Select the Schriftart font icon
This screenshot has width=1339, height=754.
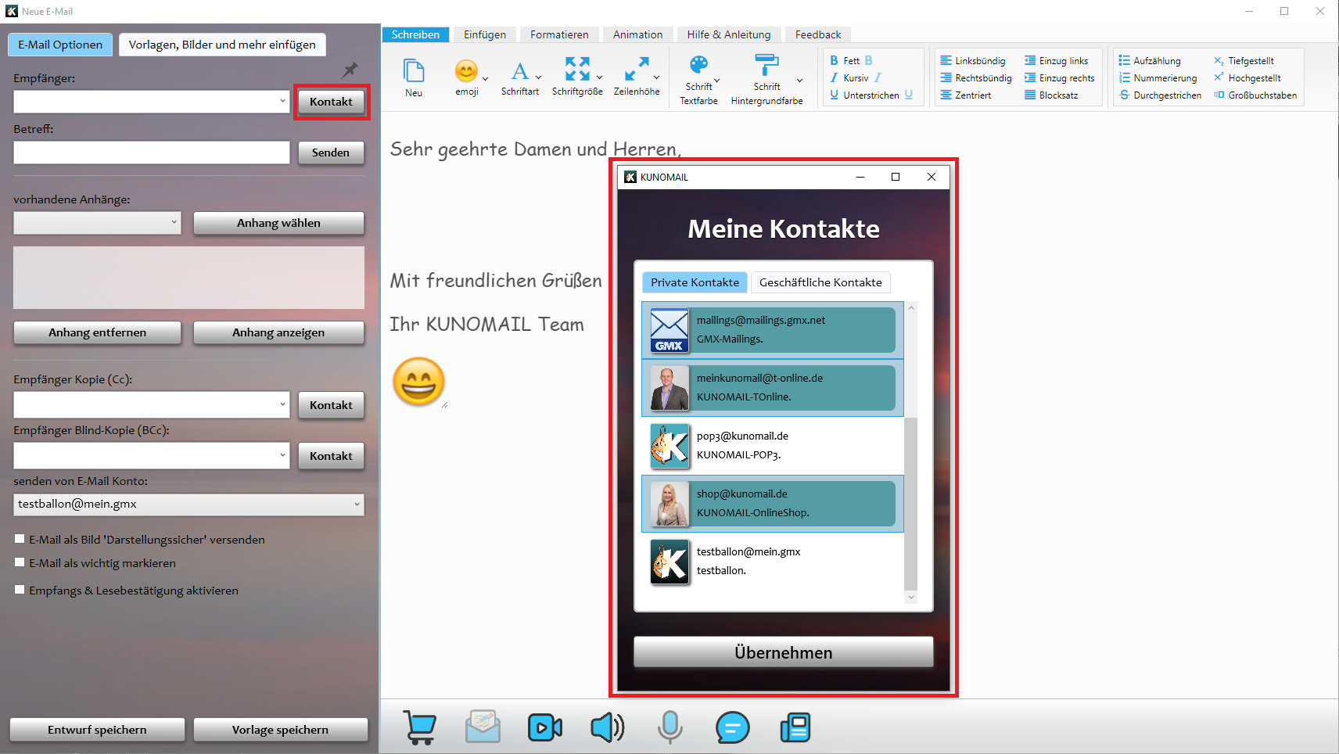[x=519, y=71]
